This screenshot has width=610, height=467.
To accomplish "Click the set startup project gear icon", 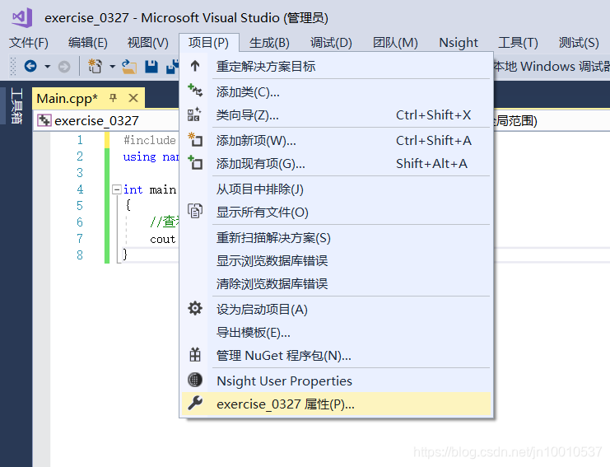I will click(x=195, y=308).
